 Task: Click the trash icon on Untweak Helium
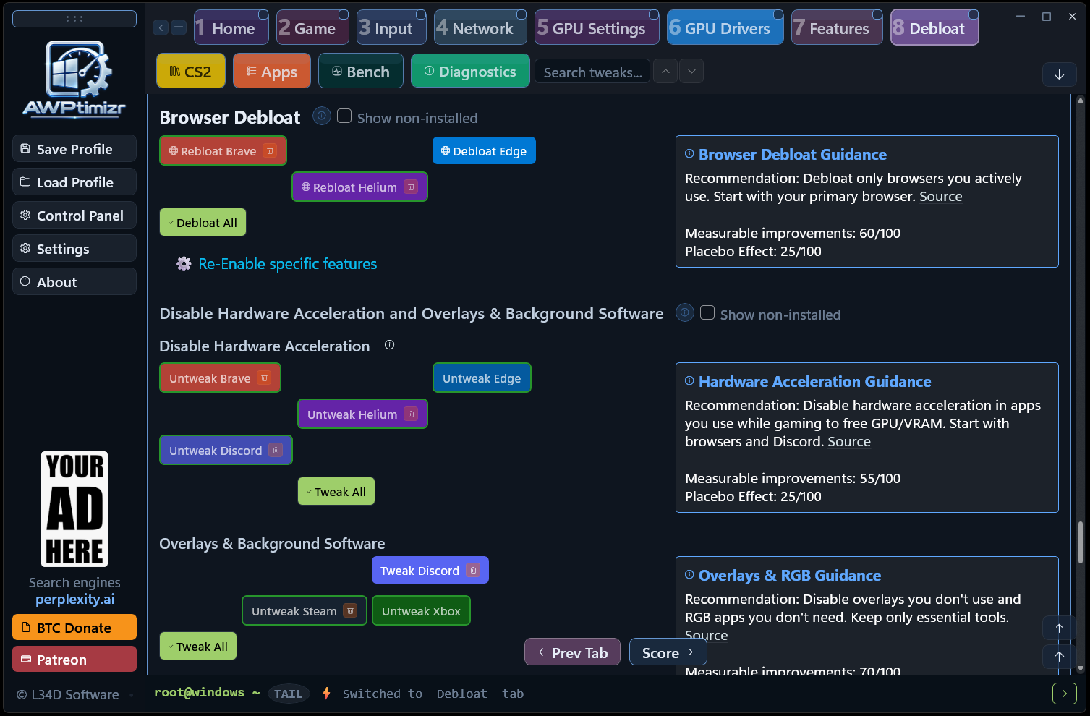pos(411,414)
